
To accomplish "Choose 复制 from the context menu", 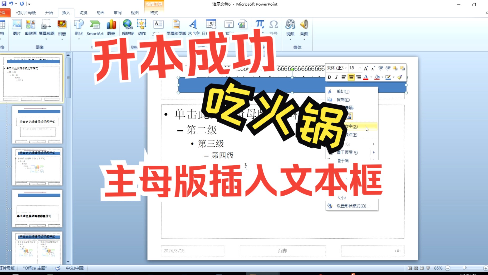I will coord(343,99).
